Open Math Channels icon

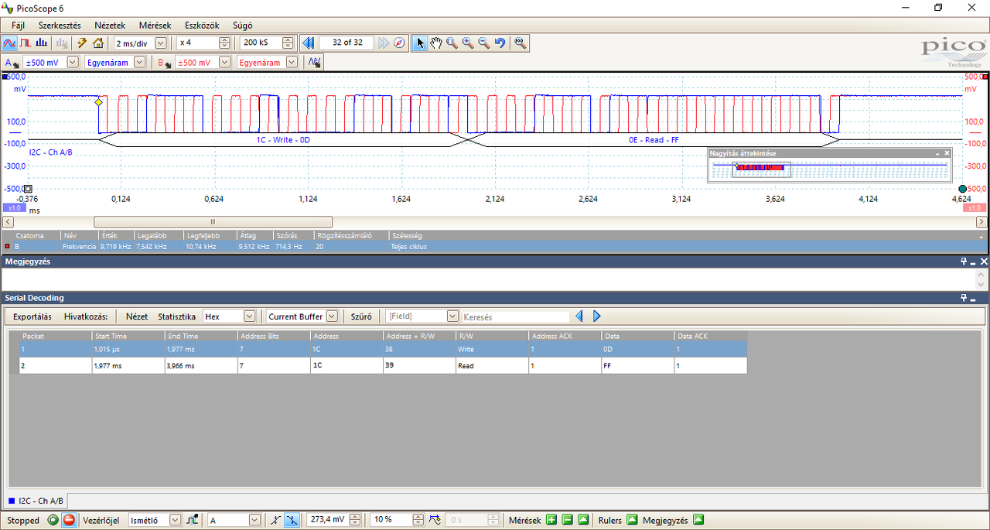coord(314,63)
